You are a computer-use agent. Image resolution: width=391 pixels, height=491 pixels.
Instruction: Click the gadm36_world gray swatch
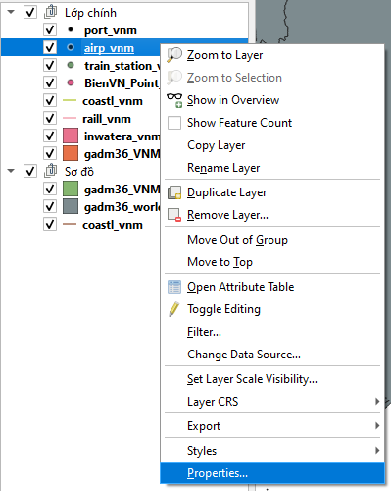pyautogui.click(x=71, y=206)
